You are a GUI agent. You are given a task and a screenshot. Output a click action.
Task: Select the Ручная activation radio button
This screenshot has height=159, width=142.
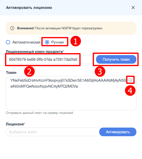pyautogui.click(x=47, y=42)
